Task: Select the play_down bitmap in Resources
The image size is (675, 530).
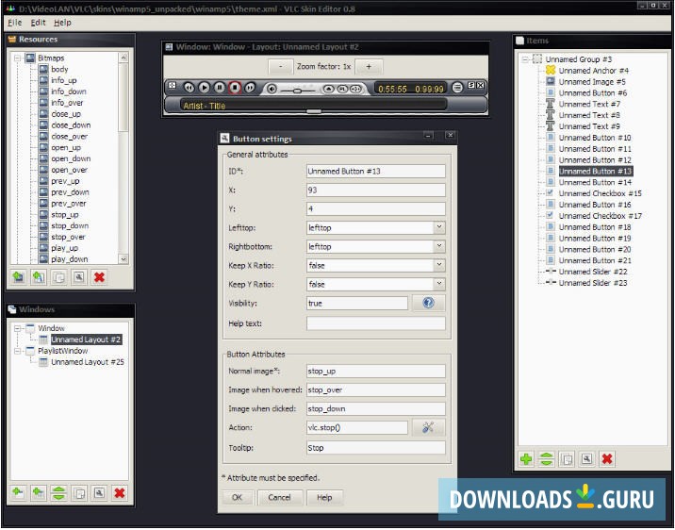Action: pyautogui.click(x=70, y=259)
